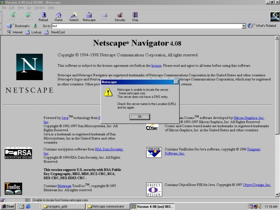Click the system tray volume icon
This screenshot has width=280, height=210.
point(260,206)
